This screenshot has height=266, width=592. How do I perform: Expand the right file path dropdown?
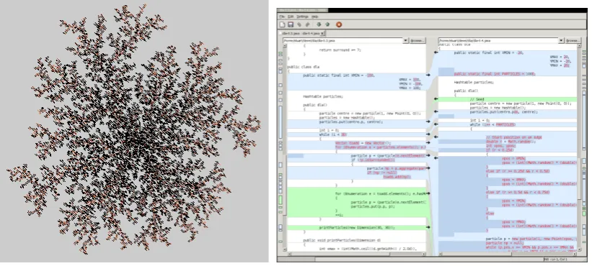click(x=561, y=40)
